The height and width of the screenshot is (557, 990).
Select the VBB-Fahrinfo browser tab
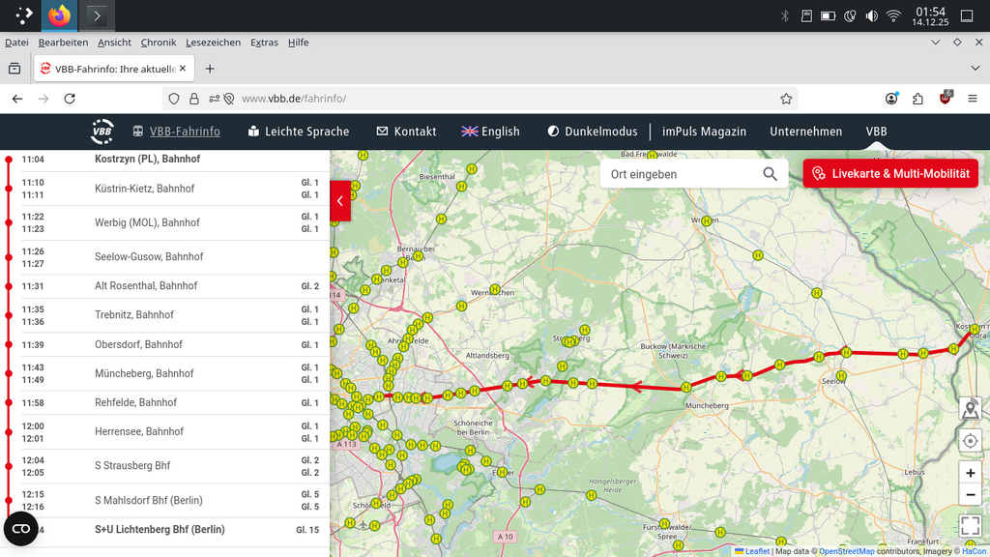pyautogui.click(x=114, y=69)
